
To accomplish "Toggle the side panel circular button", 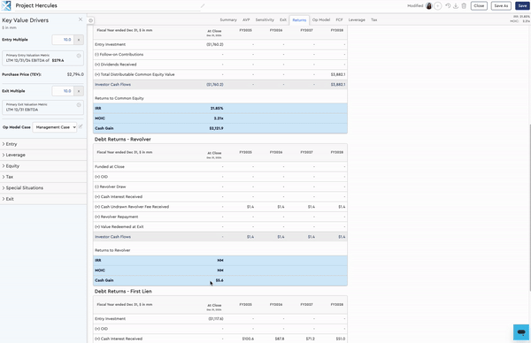I will (90, 20).
